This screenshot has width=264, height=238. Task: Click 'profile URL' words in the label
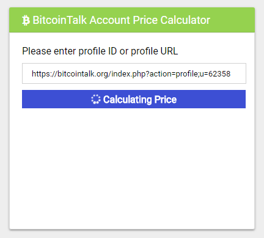pyautogui.click(x=155, y=51)
